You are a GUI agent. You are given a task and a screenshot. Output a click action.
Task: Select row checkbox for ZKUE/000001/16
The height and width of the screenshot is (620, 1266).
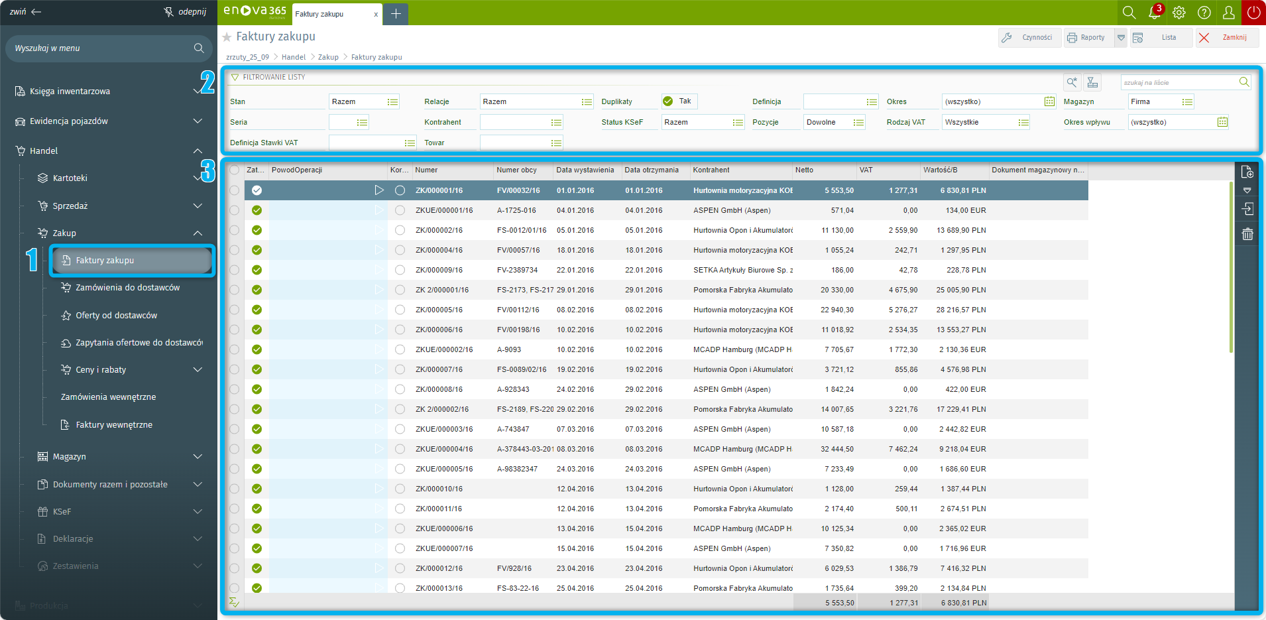tap(235, 210)
